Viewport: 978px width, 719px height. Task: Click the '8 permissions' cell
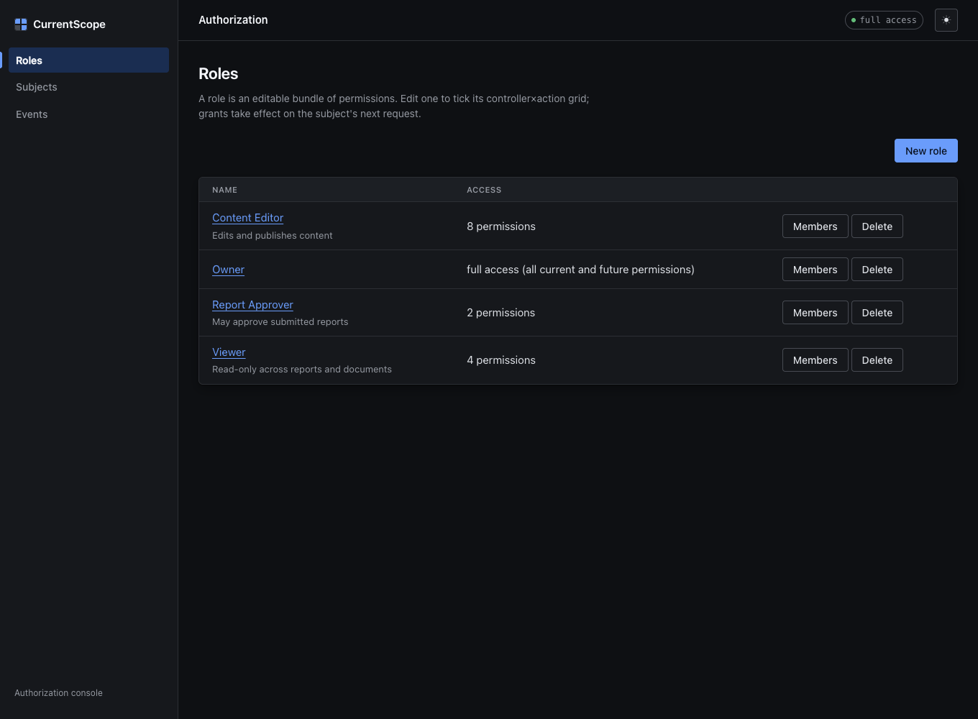[501, 226]
